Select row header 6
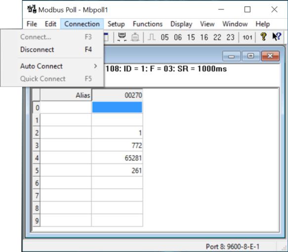288x252 pixels. (37, 183)
